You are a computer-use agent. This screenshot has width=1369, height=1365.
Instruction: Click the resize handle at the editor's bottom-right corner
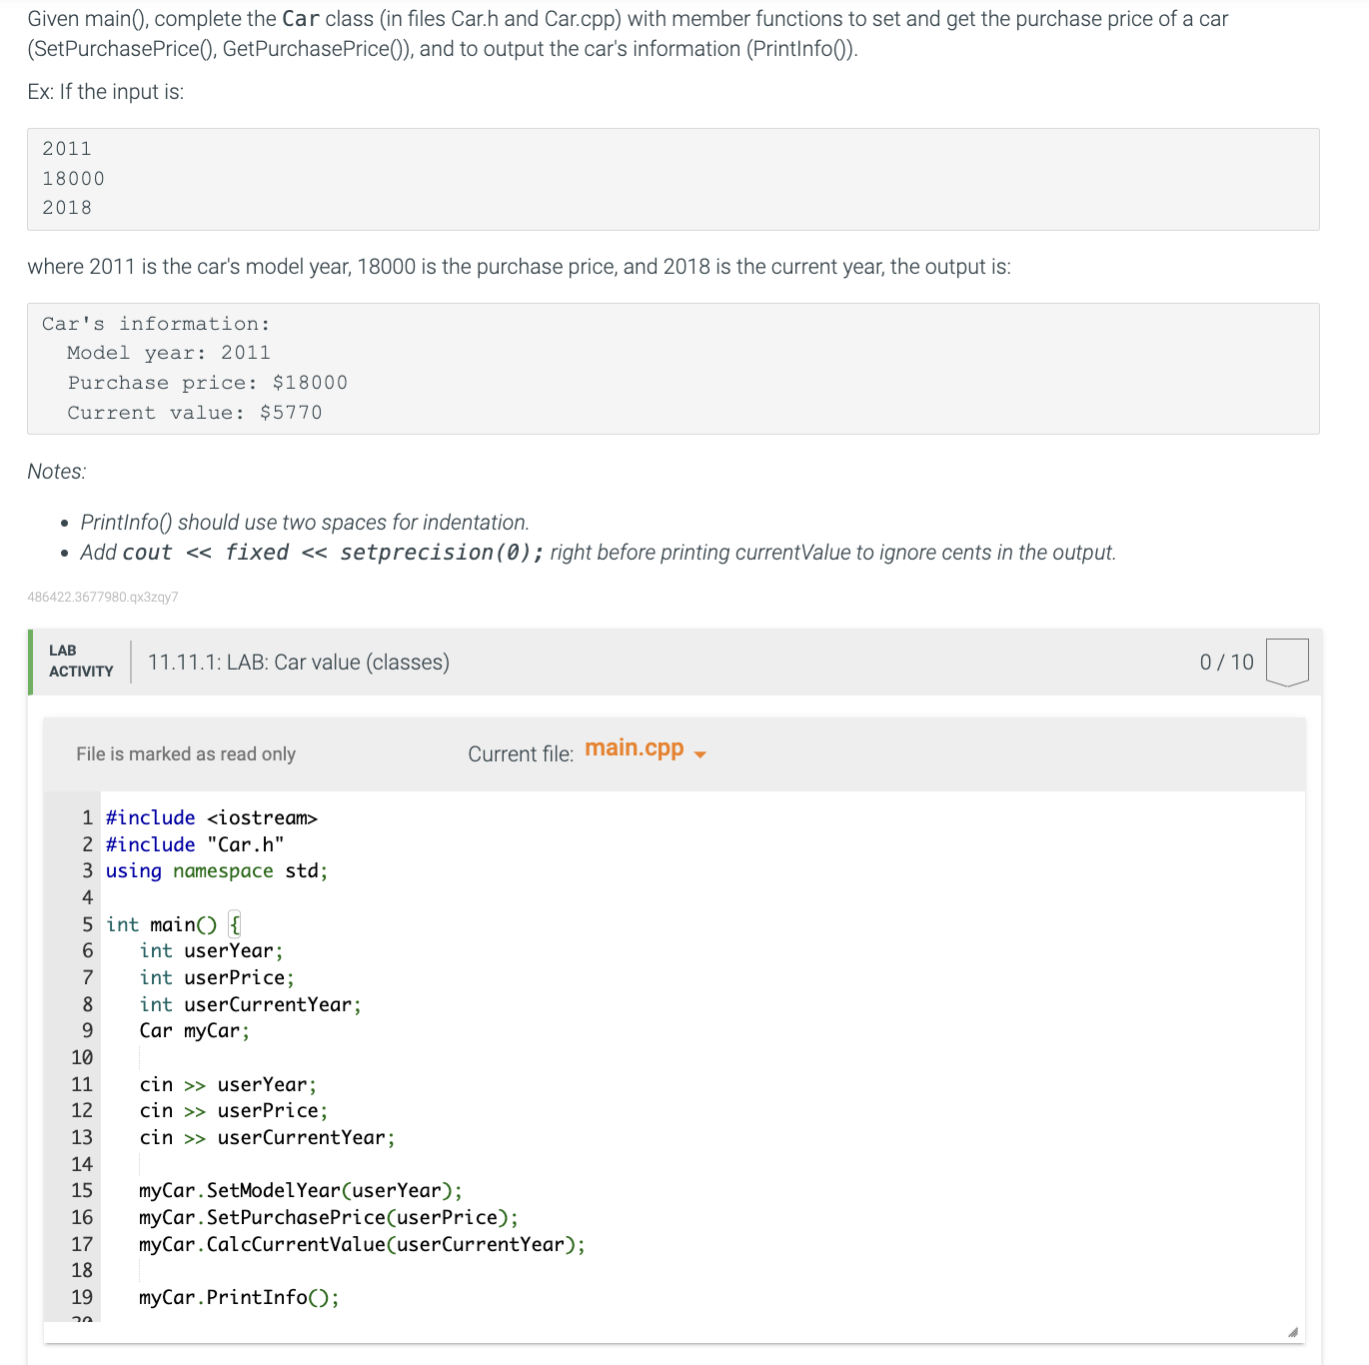[1292, 1330]
